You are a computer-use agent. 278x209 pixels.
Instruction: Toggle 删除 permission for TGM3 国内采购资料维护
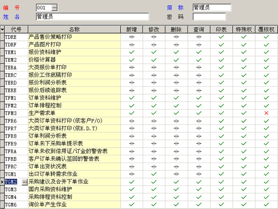(x=176, y=189)
